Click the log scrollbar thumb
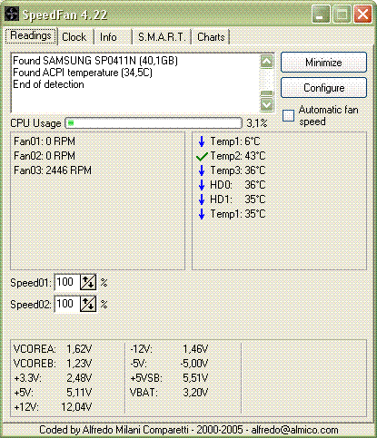Viewport: 377px width, 438px height. point(267,93)
